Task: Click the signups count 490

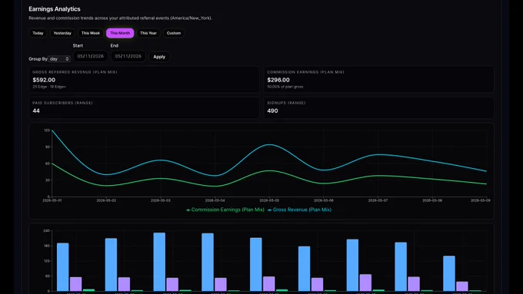Action: [x=272, y=111]
